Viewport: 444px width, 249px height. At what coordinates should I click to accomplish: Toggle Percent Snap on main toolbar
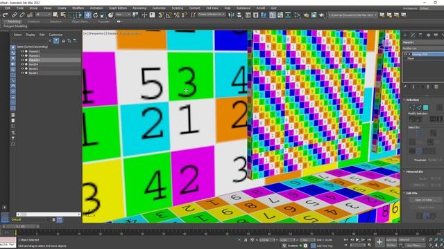pyautogui.click(x=177, y=15)
